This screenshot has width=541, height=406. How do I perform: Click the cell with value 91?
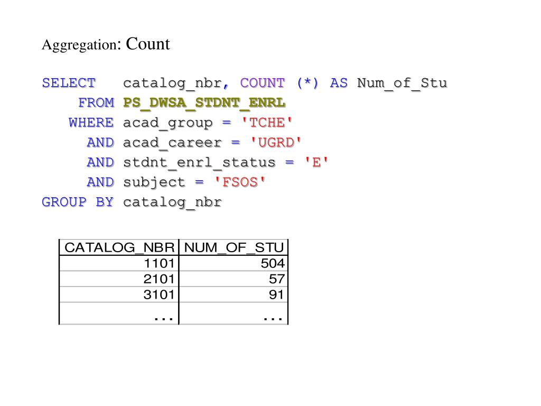(234, 294)
